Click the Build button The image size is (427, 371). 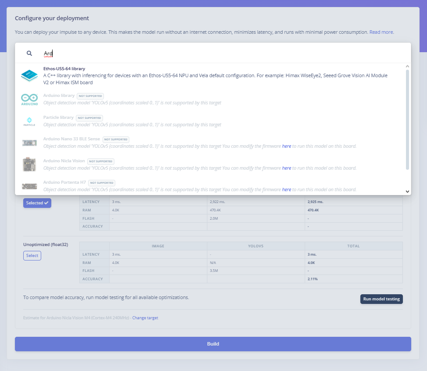(213, 344)
